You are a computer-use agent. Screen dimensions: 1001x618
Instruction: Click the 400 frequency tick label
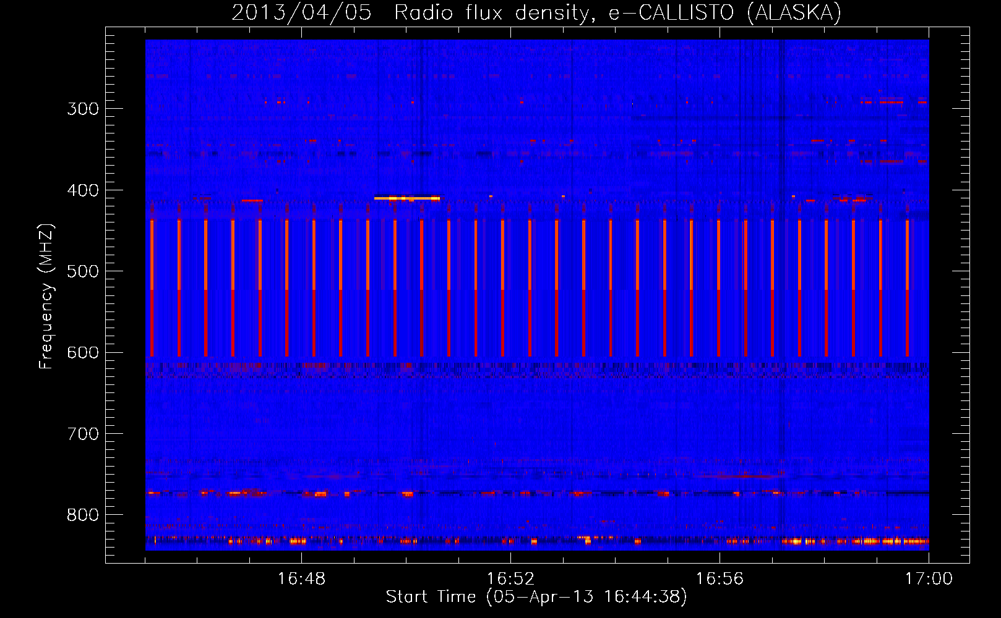[83, 190]
